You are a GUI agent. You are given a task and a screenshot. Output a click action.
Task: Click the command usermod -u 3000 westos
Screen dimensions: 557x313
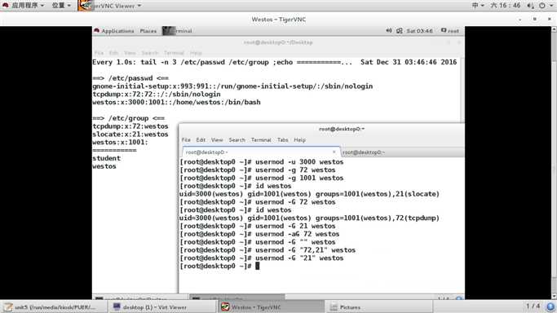pos(299,162)
